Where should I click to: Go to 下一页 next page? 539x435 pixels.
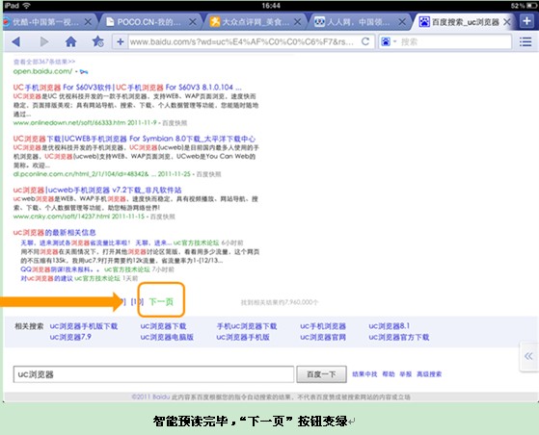(x=161, y=302)
